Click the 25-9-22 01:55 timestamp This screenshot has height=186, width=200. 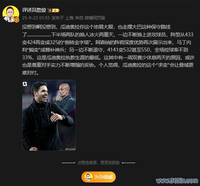pyautogui.click(x=36, y=18)
